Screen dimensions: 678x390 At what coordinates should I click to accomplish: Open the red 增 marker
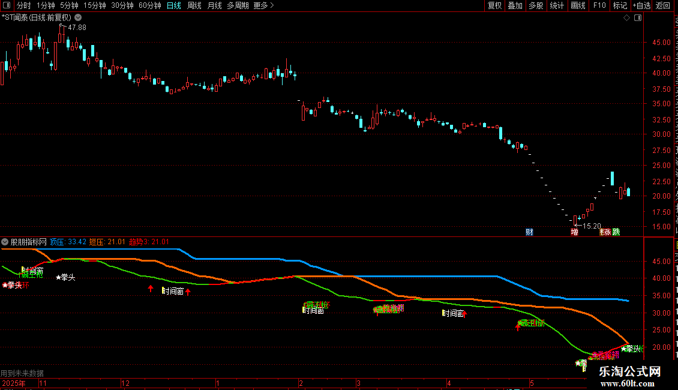click(574, 232)
